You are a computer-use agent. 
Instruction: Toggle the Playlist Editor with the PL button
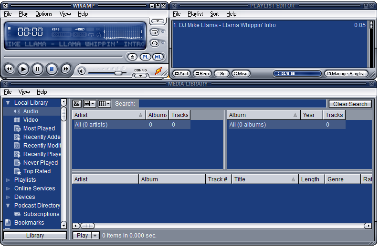(x=145, y=57)
